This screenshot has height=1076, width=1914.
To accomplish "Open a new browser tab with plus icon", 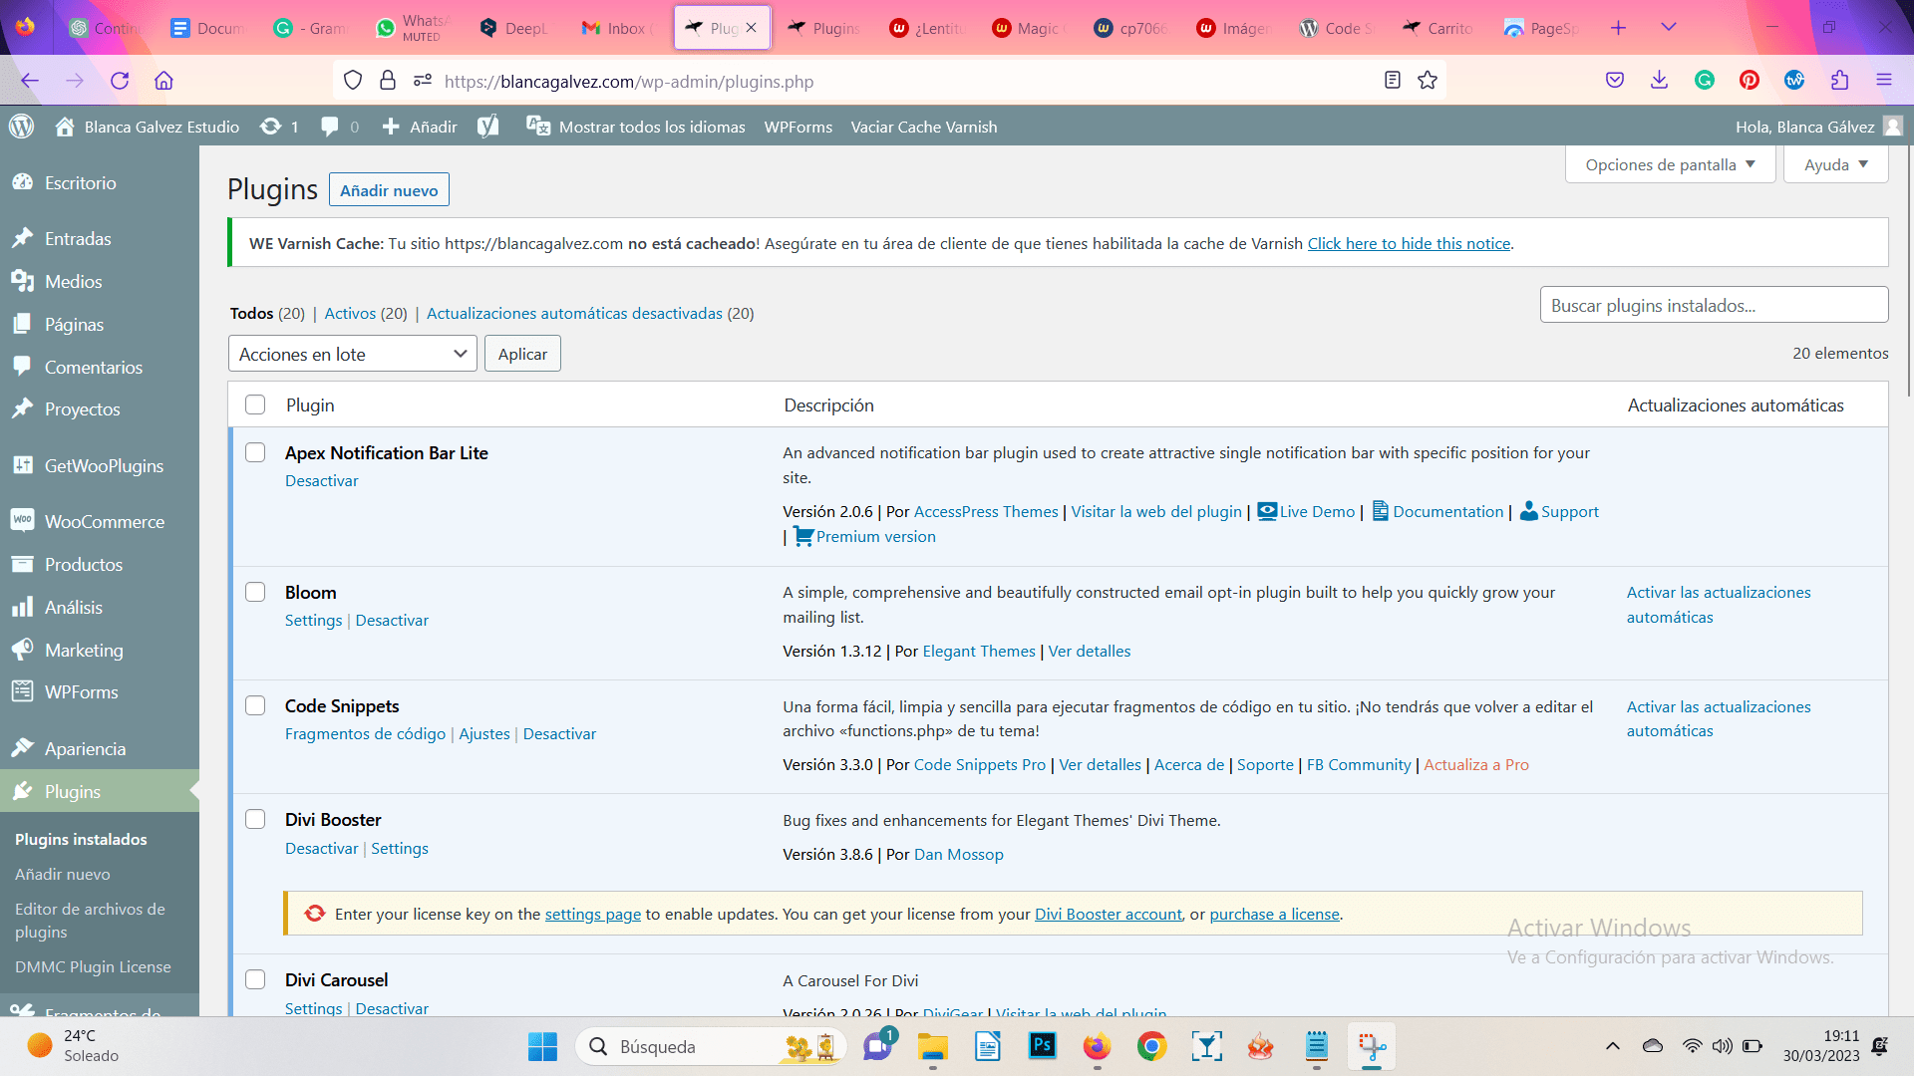I will 1618,28.
